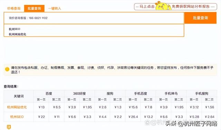Click the orange 批量查询 search button
This screenshot has width=221, height=130.
[200, 18]
